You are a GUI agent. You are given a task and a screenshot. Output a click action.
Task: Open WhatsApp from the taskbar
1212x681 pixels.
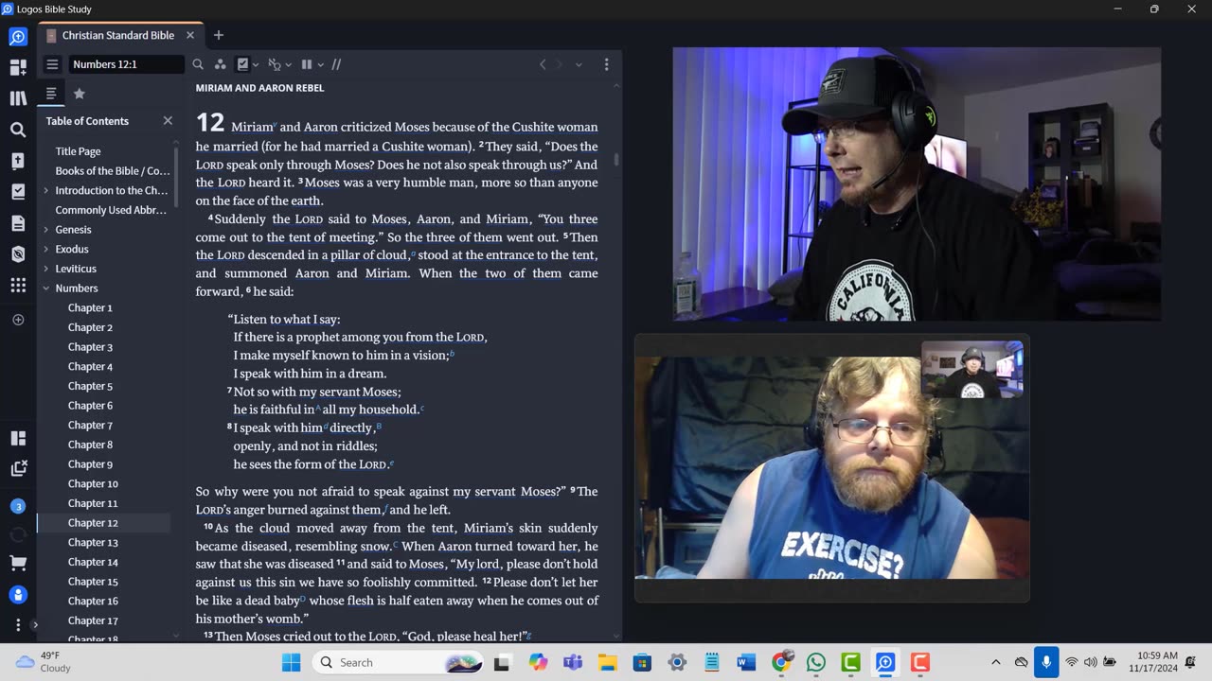coord(815,662)
